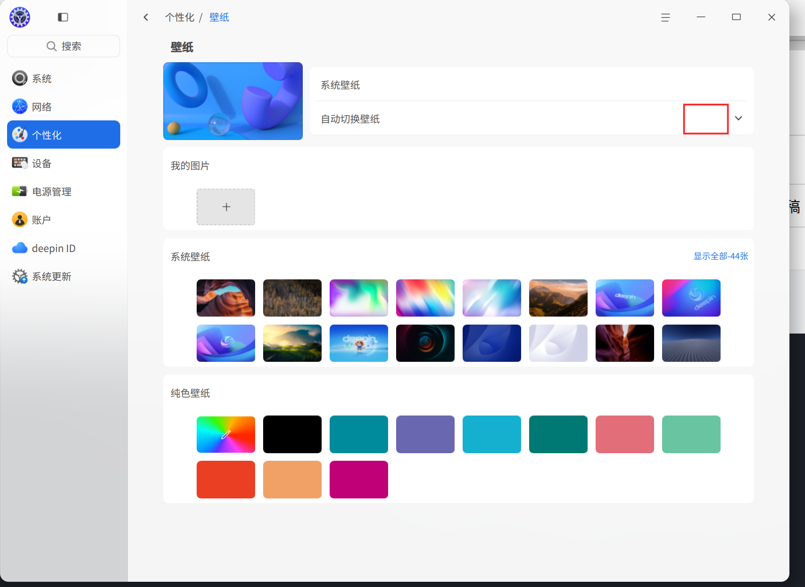Add a picture with the plus tile
The height and width of the screenshot is (587, 805).
tap(226, 207)
